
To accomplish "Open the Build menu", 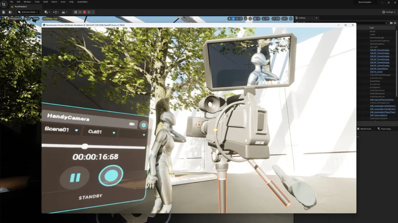I will [x=45, y=2].
